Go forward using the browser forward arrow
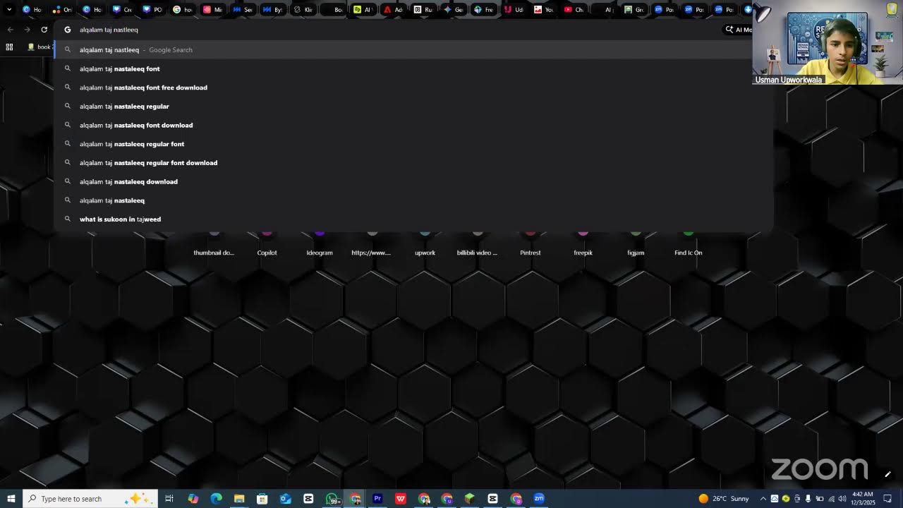Screen dimensions: 903x508 pyautogui.click(x=27, y=30)
